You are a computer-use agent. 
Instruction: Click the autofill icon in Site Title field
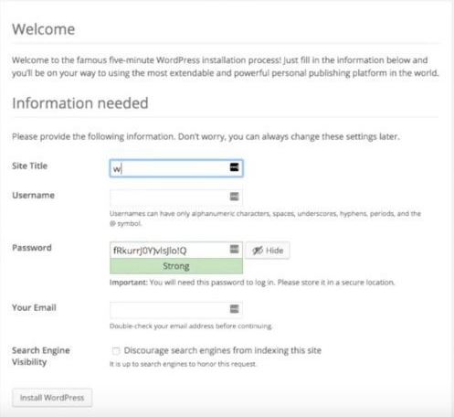[234, 167]
